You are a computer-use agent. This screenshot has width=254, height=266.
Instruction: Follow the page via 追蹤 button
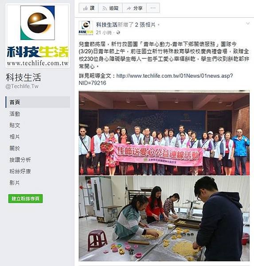(x=110, y=8)
